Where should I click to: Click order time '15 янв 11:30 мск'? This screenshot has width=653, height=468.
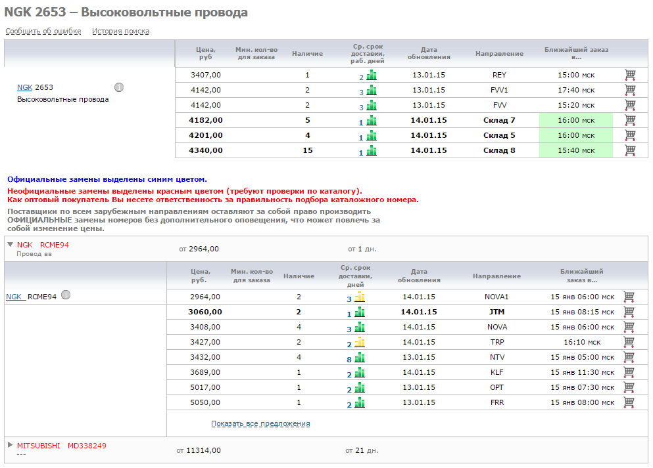pyautogui.click(x=582, y=372)
